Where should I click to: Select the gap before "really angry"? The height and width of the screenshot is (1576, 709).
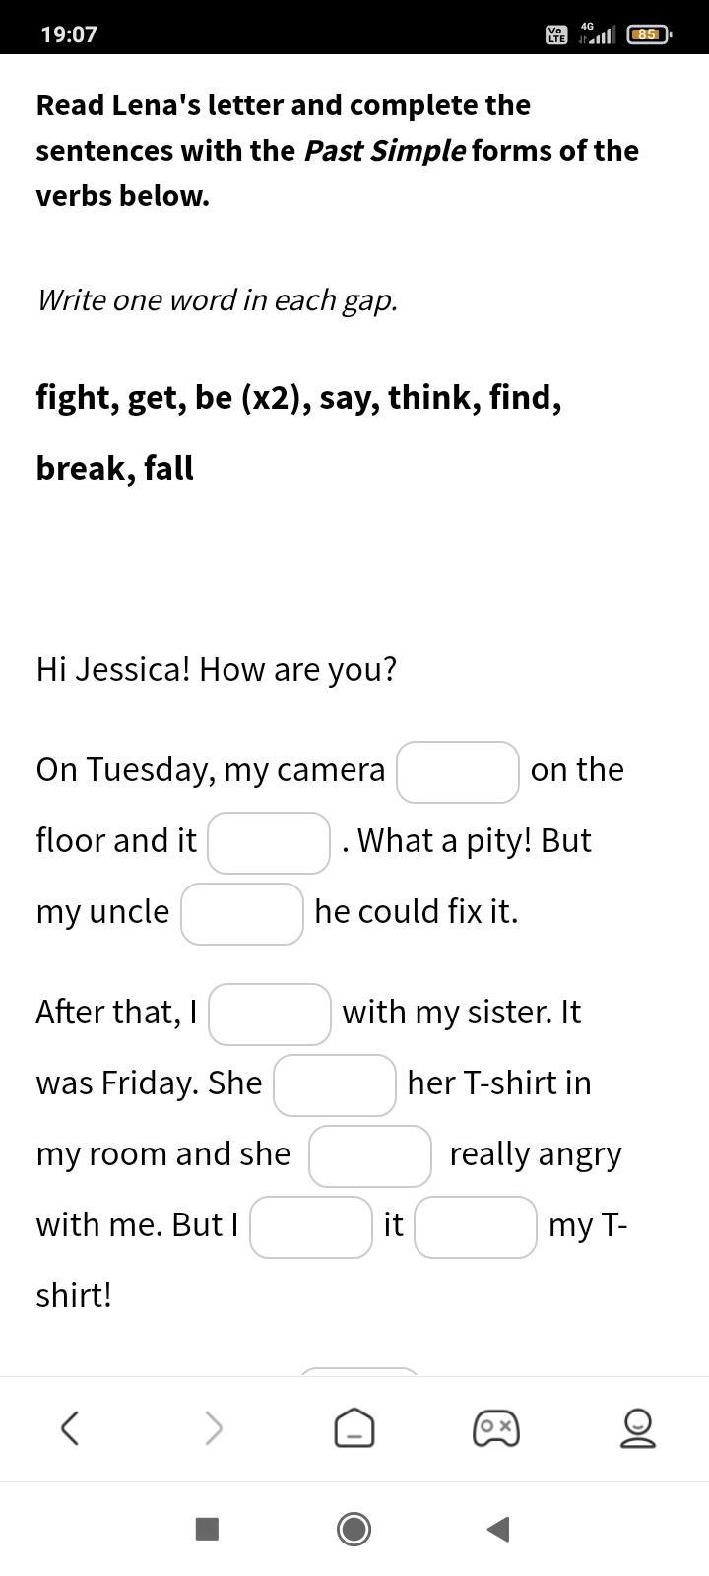pyautogui.click(x=370, y=1156)
